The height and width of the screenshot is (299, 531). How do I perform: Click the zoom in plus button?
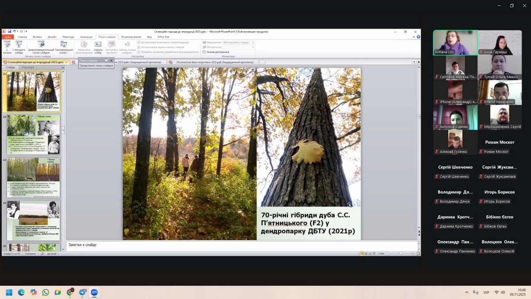click(x=413, y=254)
